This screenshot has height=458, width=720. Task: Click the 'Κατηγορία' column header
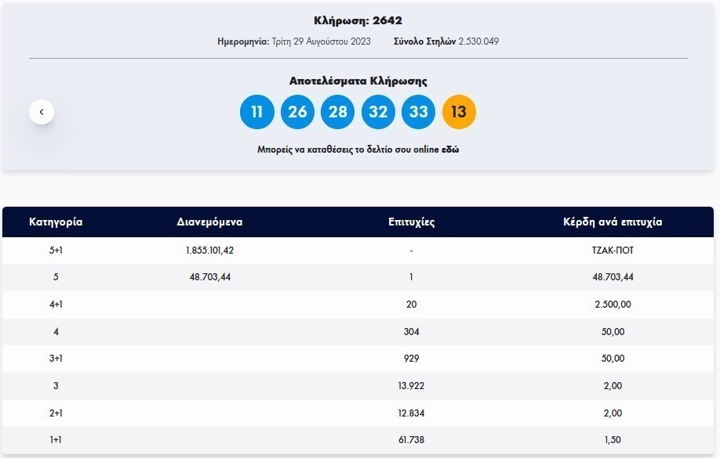(56, 222)
